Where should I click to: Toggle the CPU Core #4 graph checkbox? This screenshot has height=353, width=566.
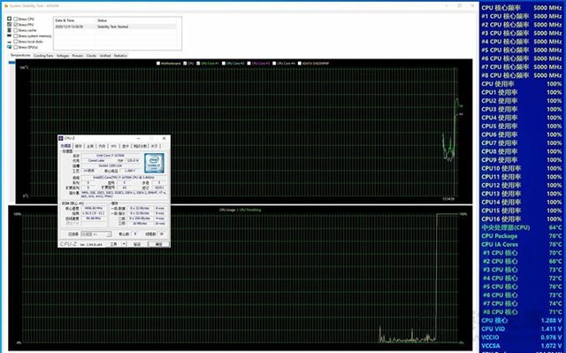274,63
